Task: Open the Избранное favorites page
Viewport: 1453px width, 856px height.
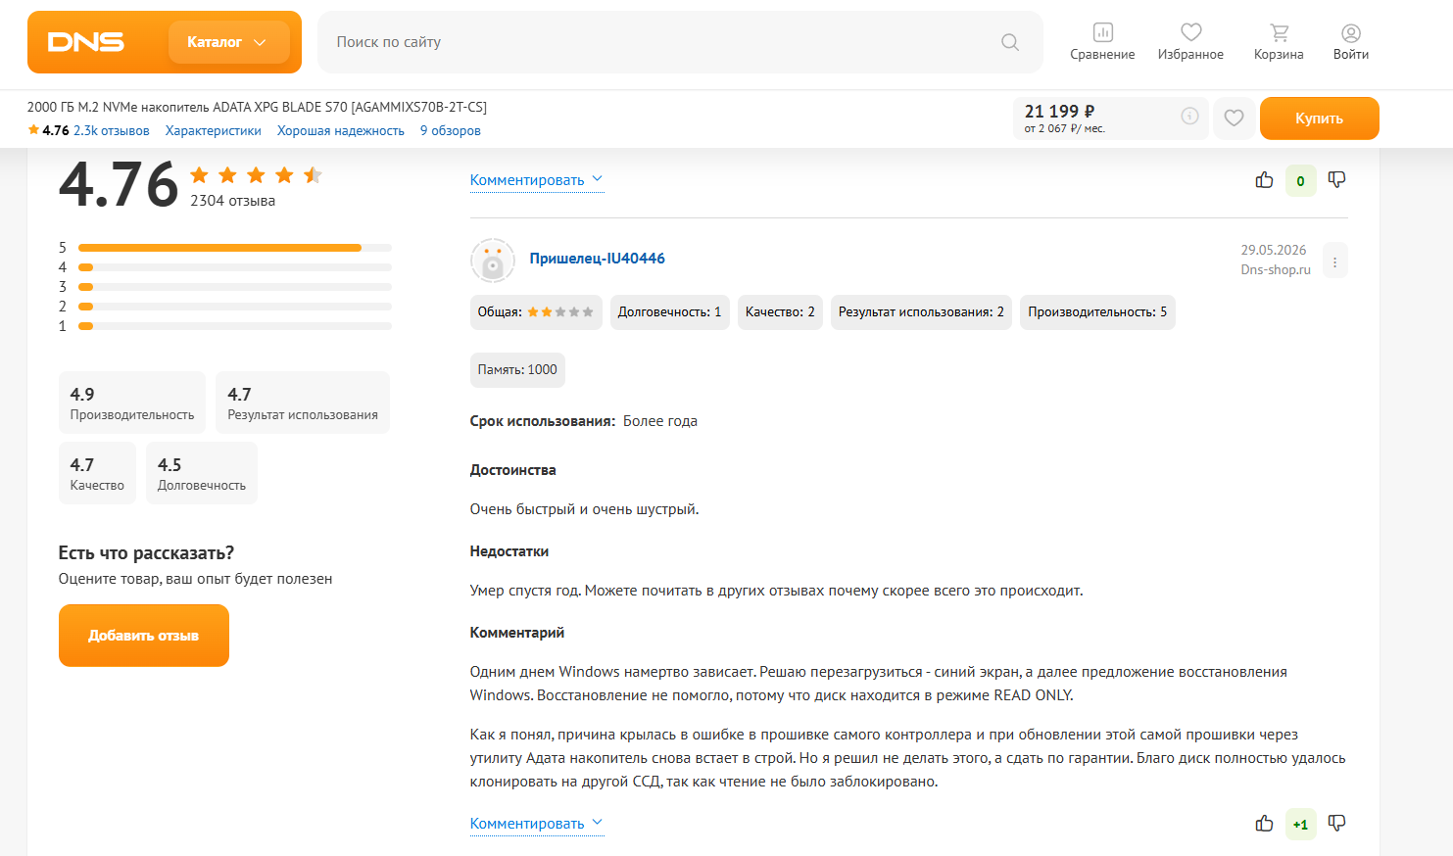Action: coord(1190,42)
